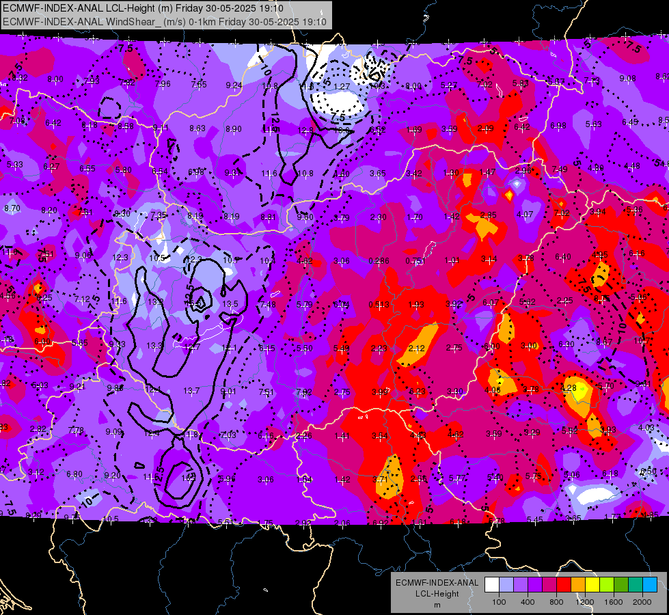Viewport: 669px width, 615px height.
Task: Click the wind shear value 5.33
Action: click(x=15, y=164)
